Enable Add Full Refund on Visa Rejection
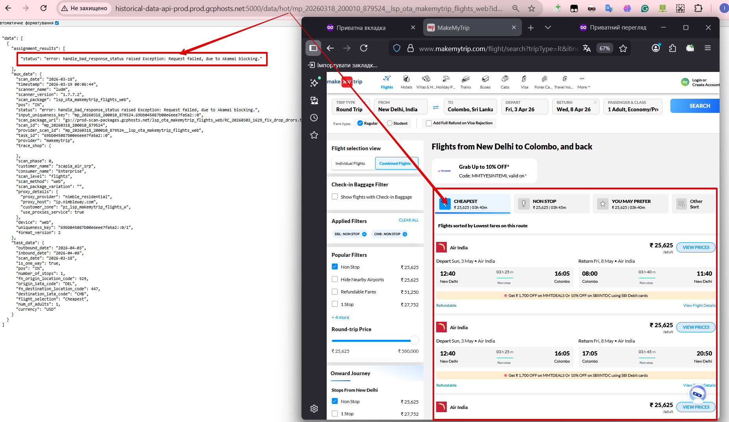729x422 pixels. coord(429,123)
